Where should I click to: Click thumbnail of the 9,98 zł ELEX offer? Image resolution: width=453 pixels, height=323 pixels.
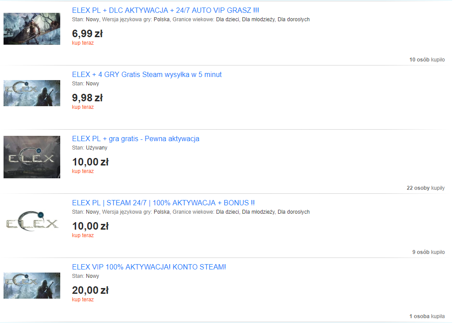(32, 93)
